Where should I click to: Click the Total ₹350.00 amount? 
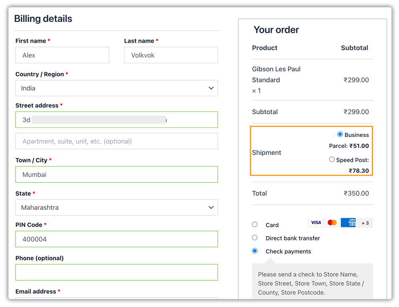pyautogui.click(x=356, y=193)
